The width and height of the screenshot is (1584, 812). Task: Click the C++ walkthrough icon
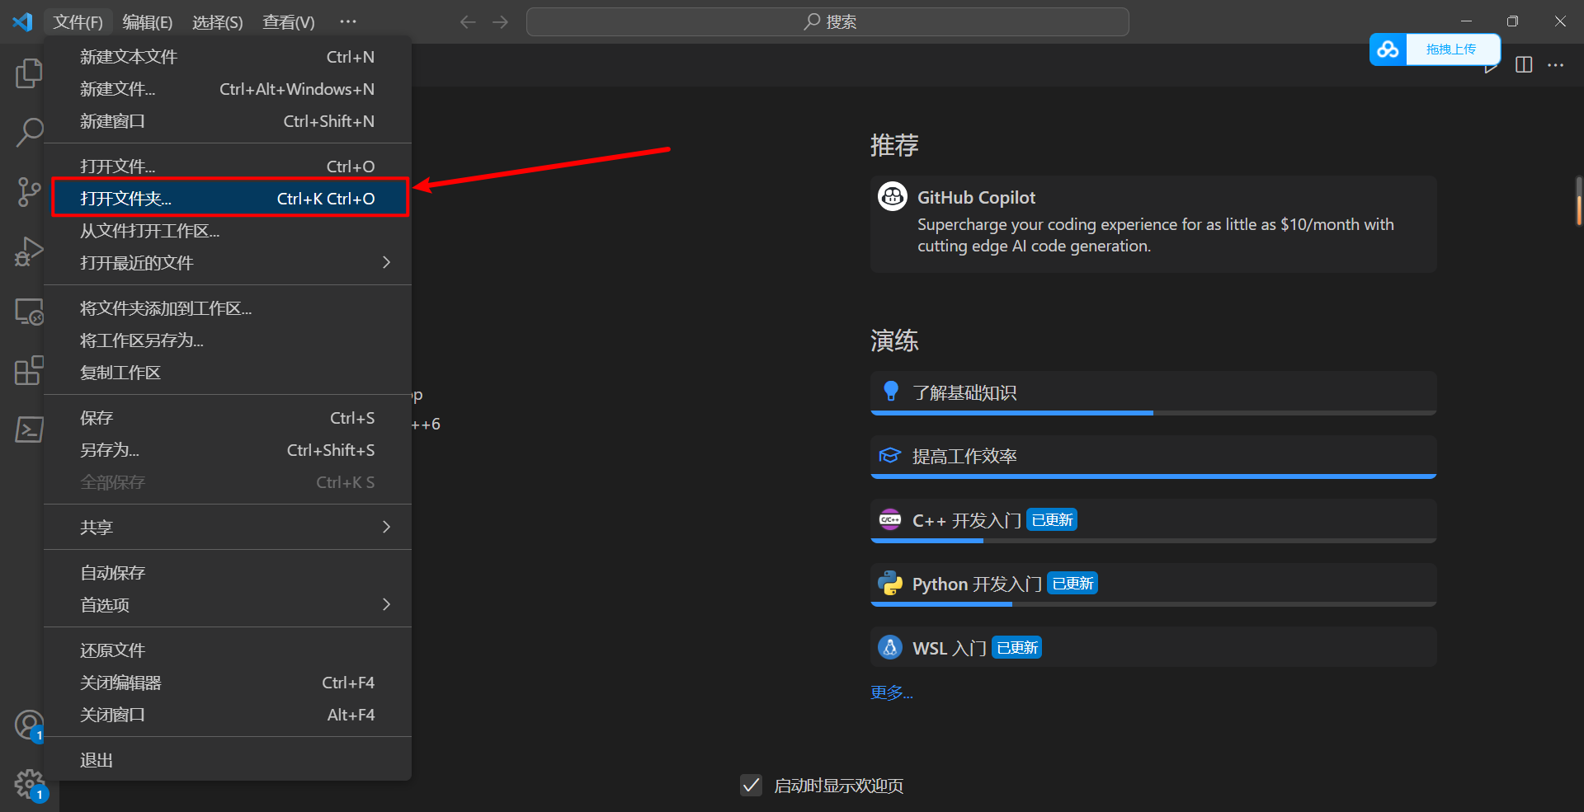point(889,520)
